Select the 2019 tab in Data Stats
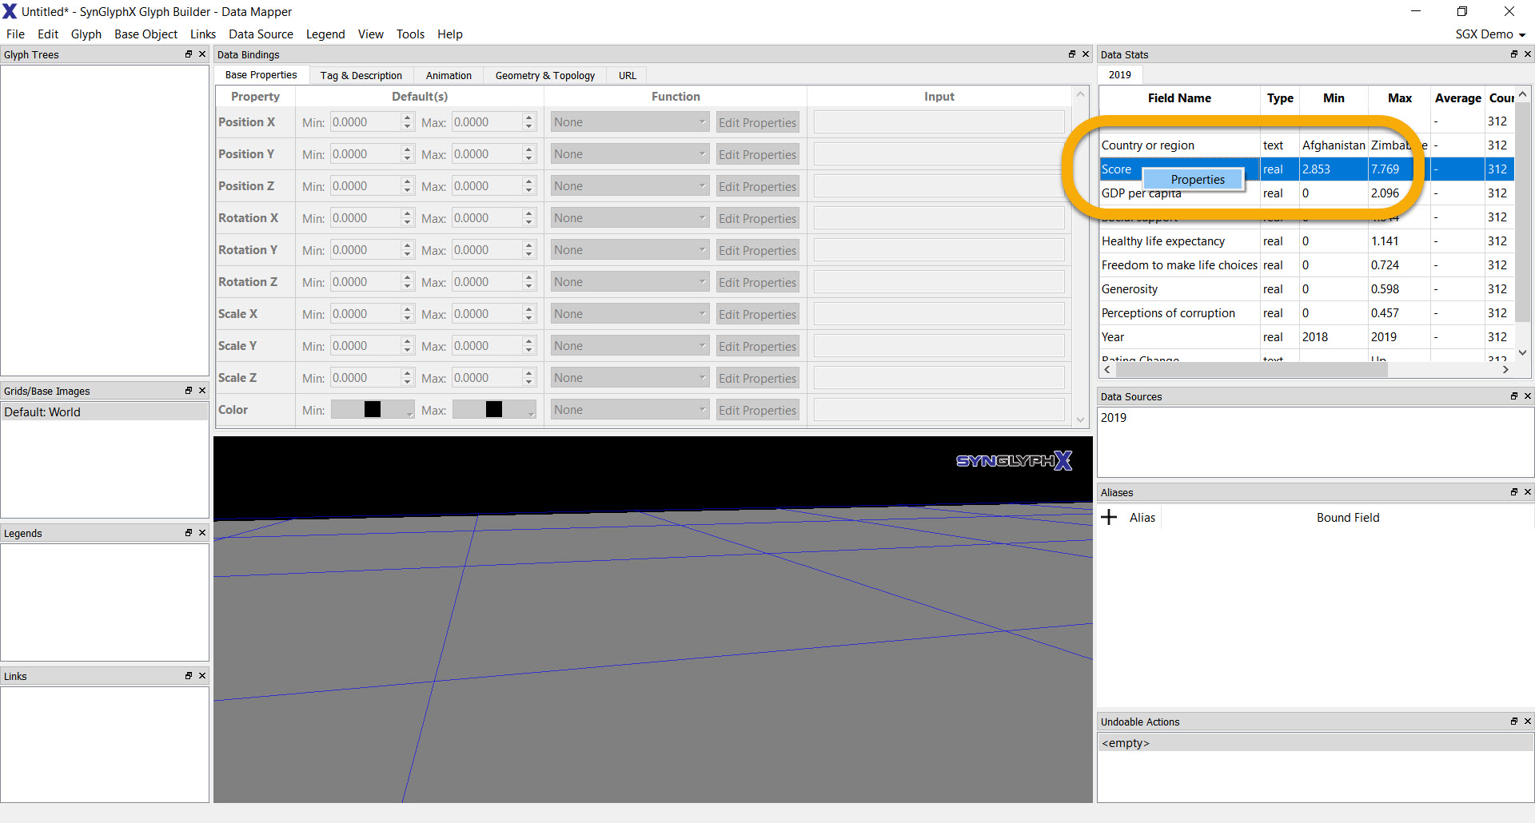The image size is (1535, 823). point(1120,75)
